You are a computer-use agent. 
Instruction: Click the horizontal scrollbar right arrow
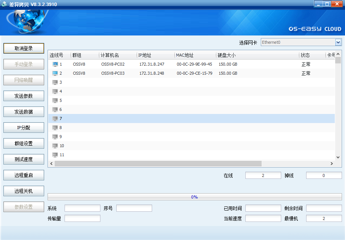(331, 163)
